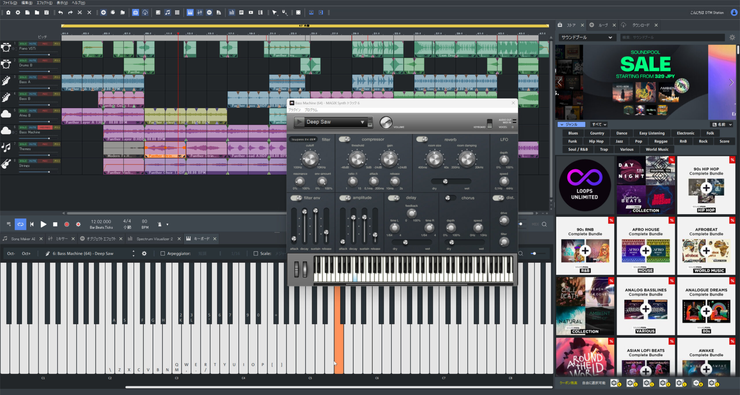Open the mixer faders icon in the toolbar
Screen dimensions: 740x395
(x=200, y=12)
